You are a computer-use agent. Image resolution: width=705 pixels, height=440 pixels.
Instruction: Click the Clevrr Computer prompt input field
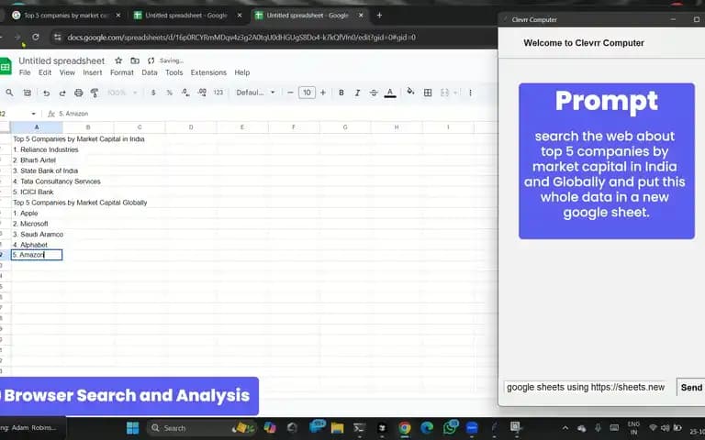(x=587, y=387)
